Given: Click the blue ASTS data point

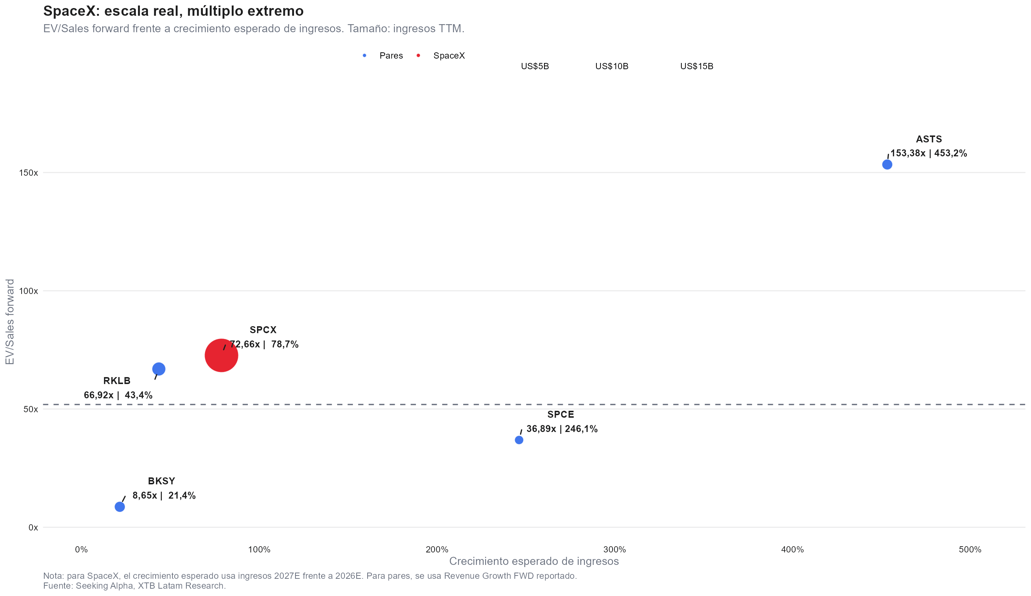Looking at the screenshot, I should click(887, 164).
